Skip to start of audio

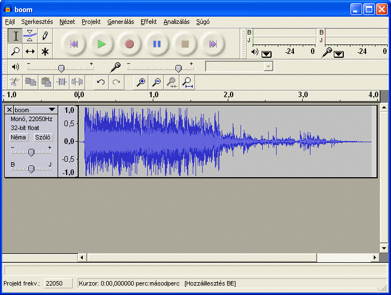74,44
